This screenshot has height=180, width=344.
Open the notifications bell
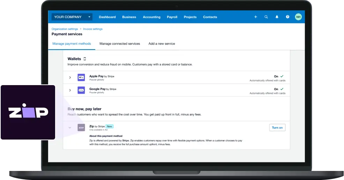277,17
